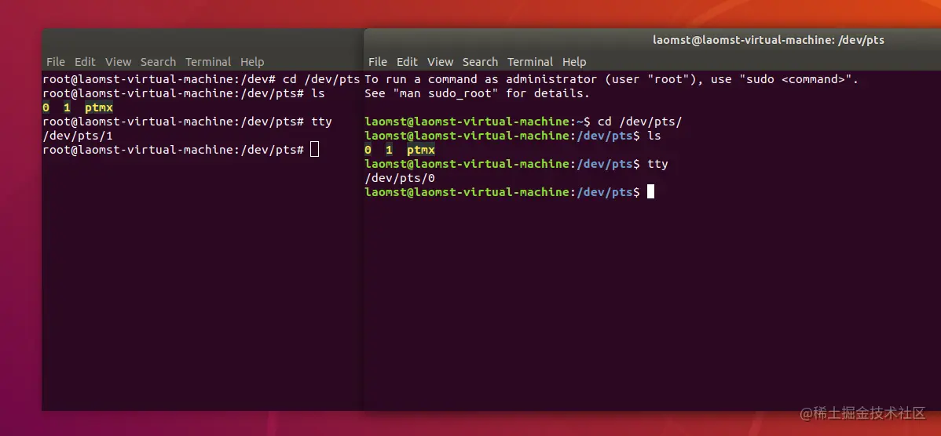Open Help menu in laomst terminal window
The width and height of the screenshot is (941, 436).
[574, 62]
